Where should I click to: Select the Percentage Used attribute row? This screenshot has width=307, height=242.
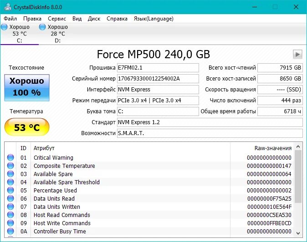click(149, 191)
